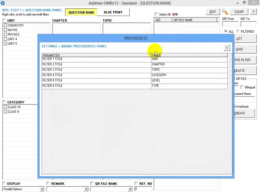
Task: Check the CLASS 9 category box
Action: pos(5,112)
